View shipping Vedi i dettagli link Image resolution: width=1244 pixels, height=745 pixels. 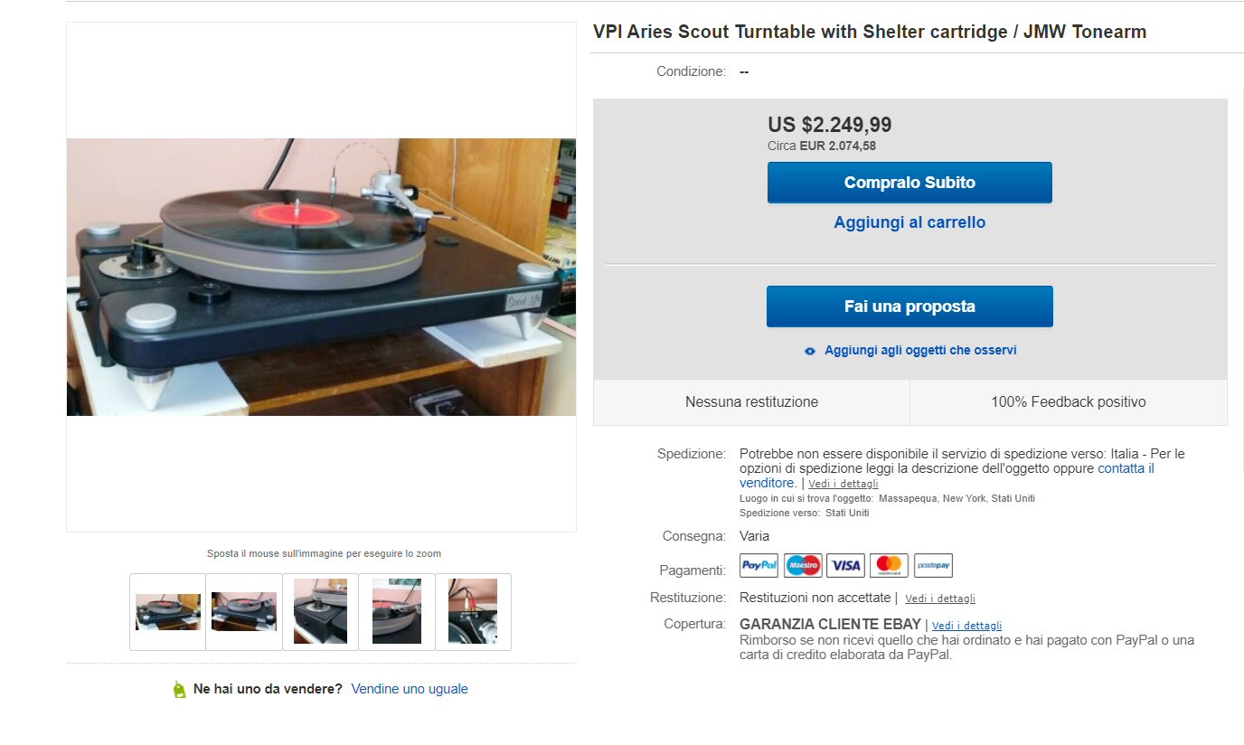[843, 484]
